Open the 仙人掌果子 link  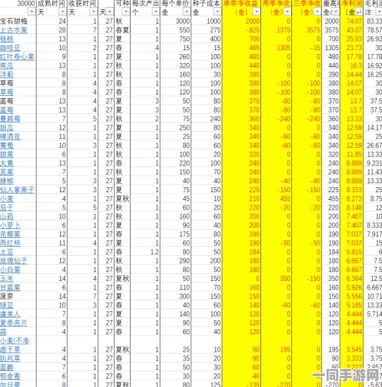(17, 190)
